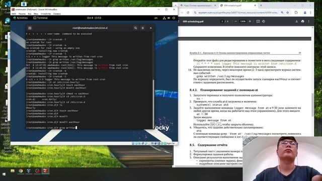Toggle PDF fit to page
322x181 pixels.
point(258,21)
